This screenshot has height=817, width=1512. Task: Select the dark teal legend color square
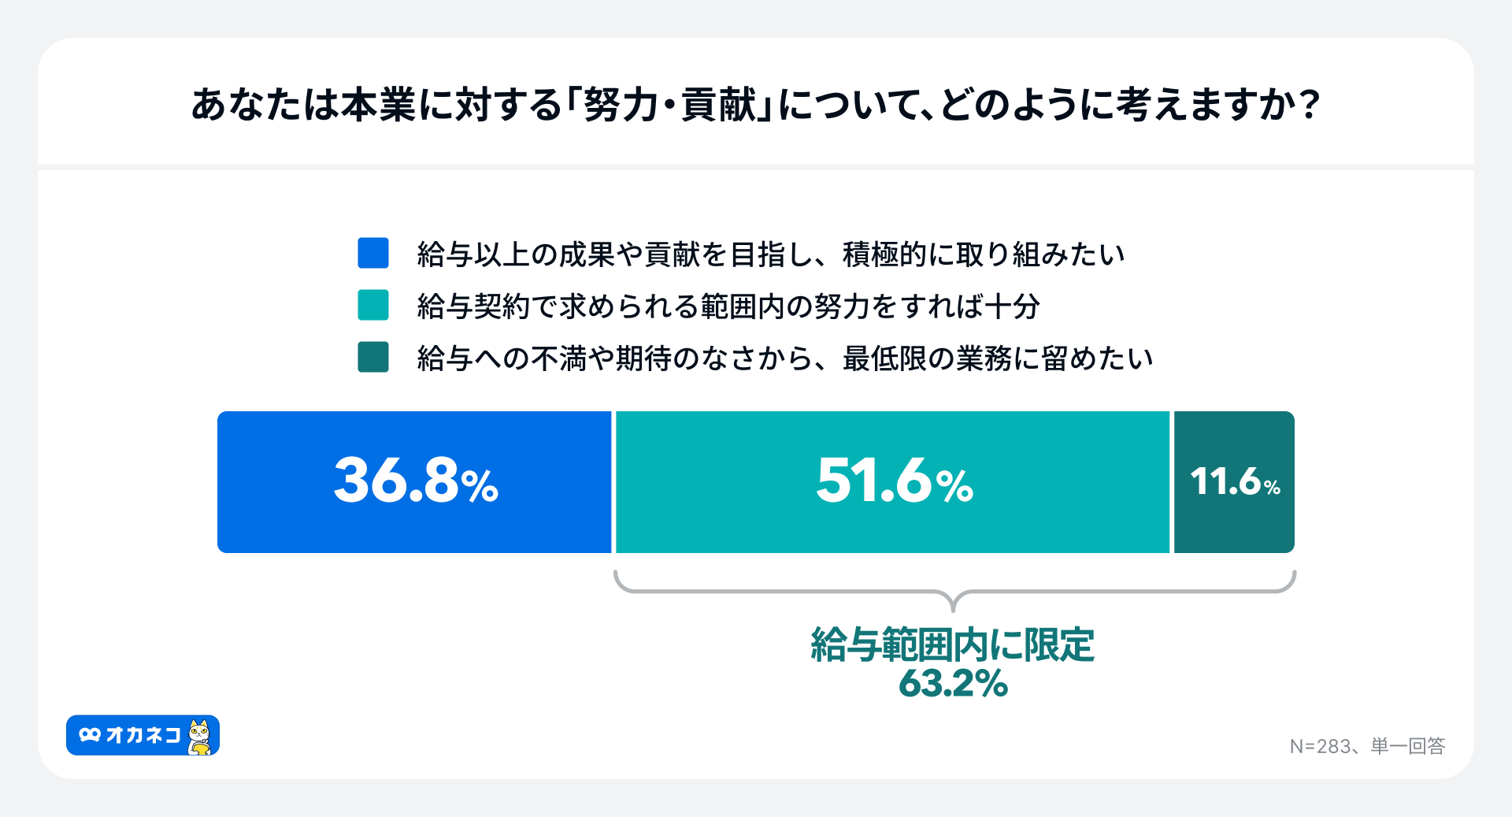click(373, 358)
